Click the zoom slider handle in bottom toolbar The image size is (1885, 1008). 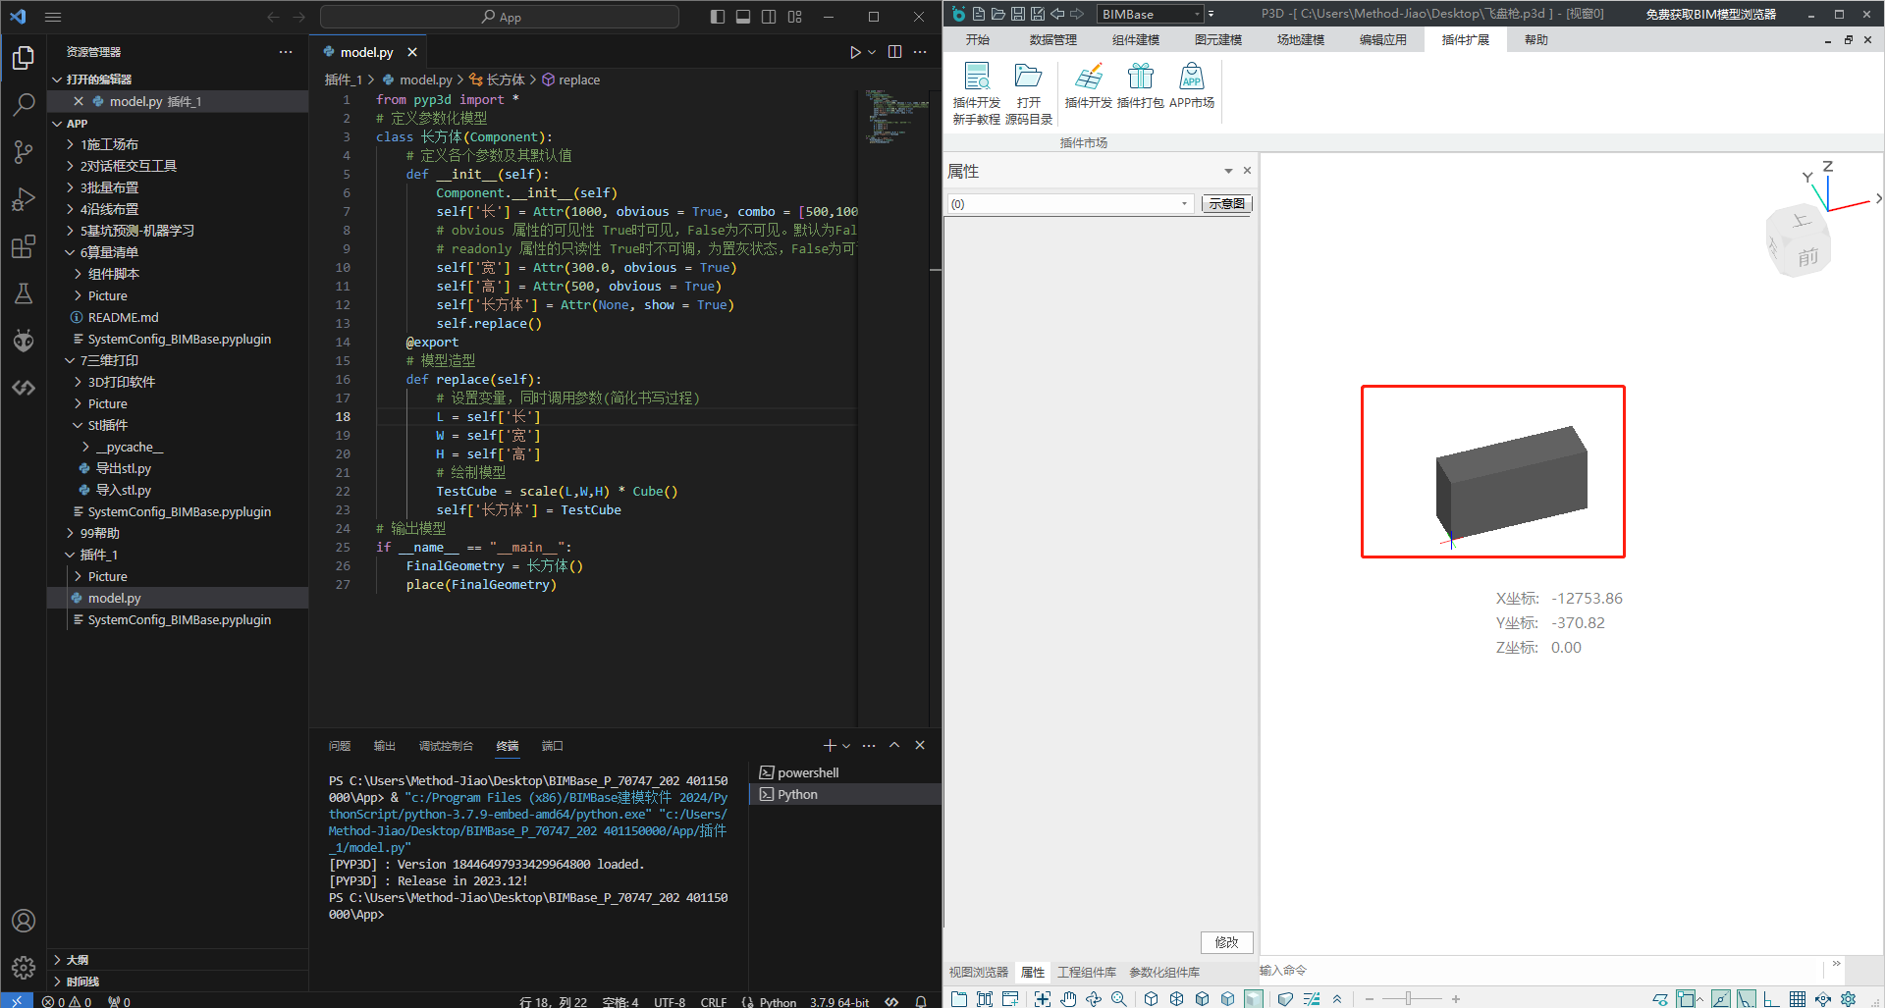click(1408, 998)
